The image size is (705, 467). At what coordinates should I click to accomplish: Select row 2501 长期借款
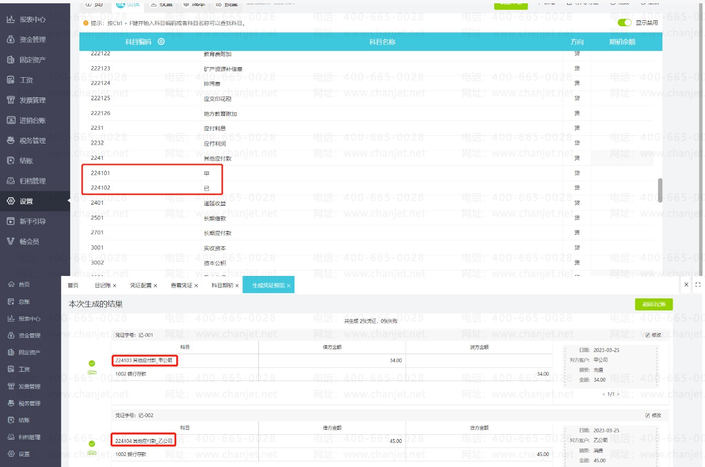371,218
